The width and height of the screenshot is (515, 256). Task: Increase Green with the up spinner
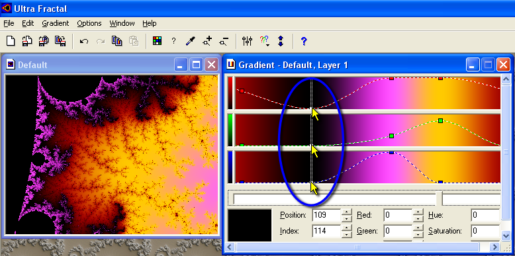(x=418, y=228)
